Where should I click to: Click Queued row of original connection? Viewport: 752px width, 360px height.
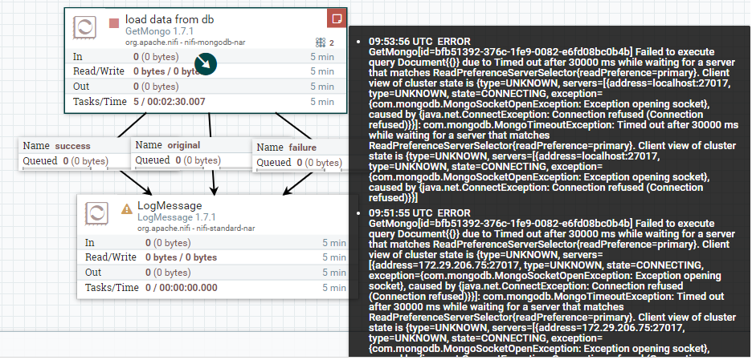point(192,160)
